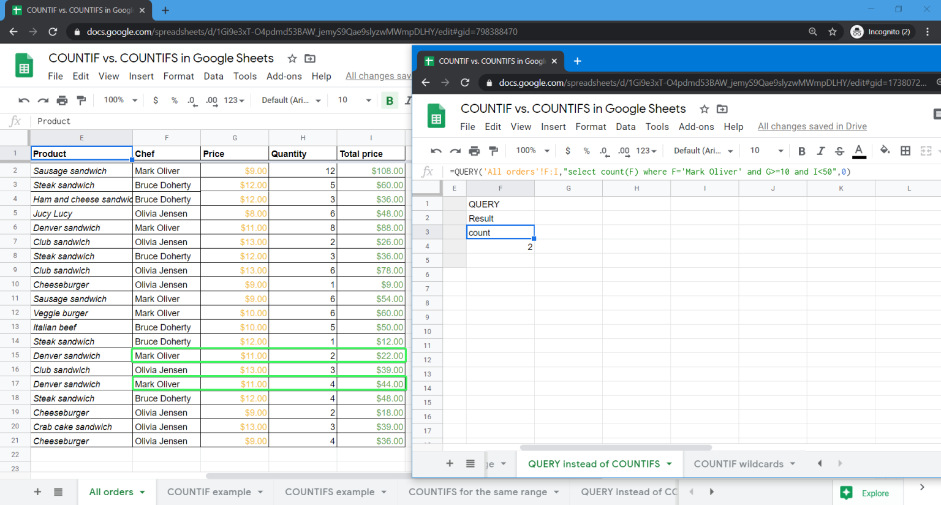Image resolution: width=941 pixels, height=505 pixels.
Task: Switch to the COUNTIF wildcards sheet tab
Action: pos(738,464)
